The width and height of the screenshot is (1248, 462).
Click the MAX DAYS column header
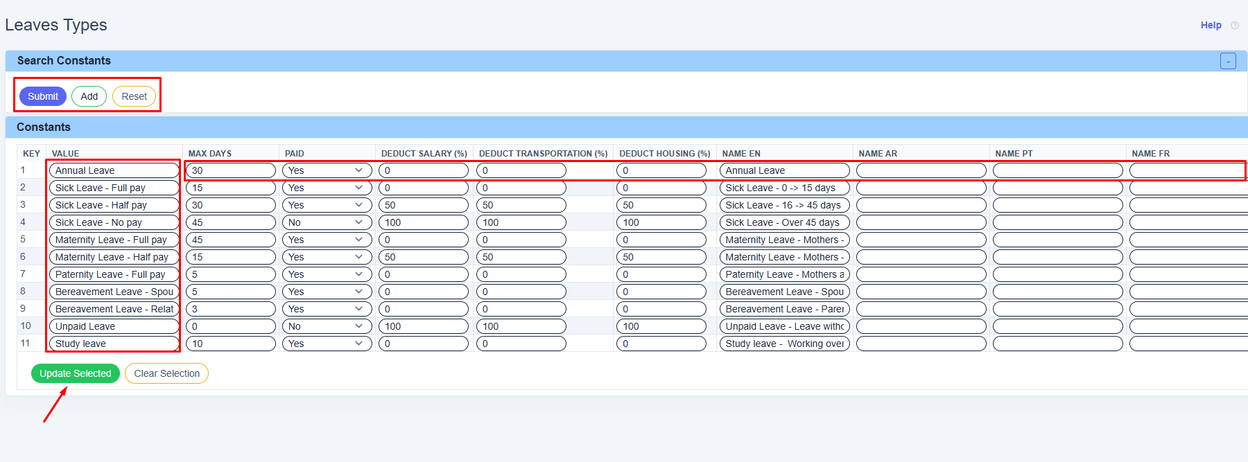click(x=210, y=154)
